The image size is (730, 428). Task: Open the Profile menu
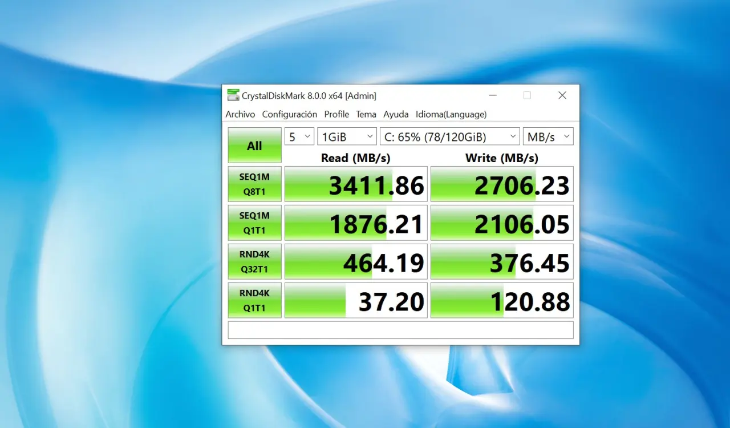(x=336, y=114)
